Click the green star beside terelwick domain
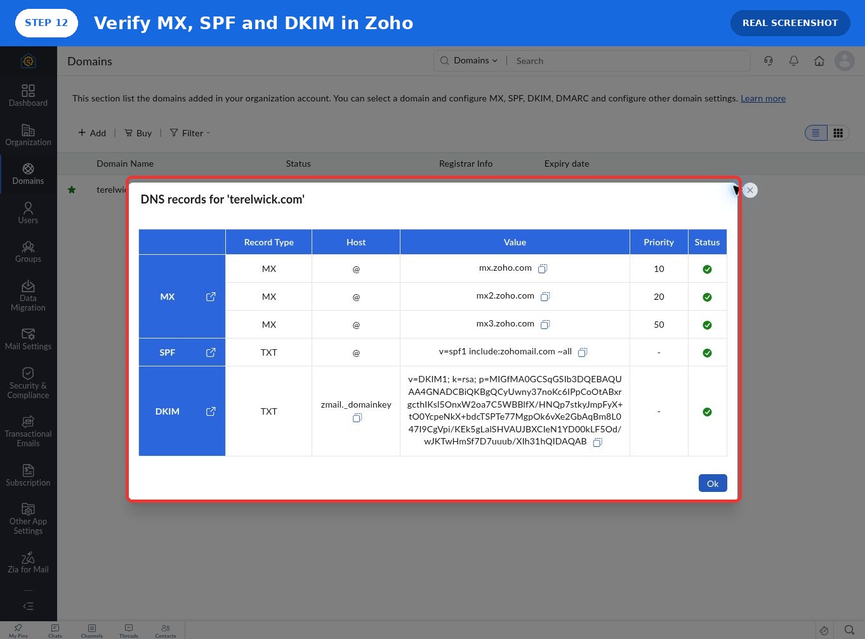 point(72,190)
